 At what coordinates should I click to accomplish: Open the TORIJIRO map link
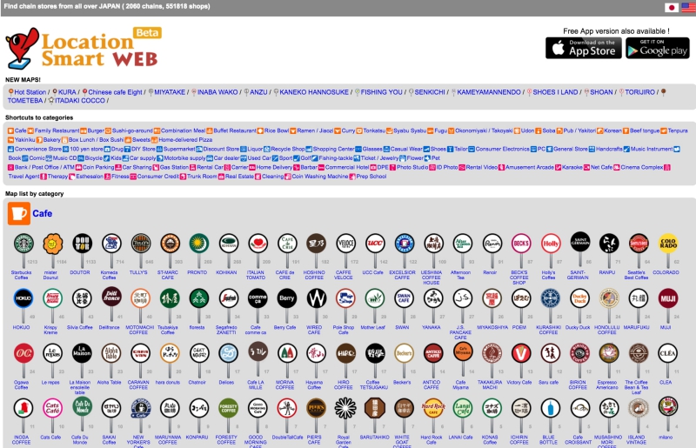point(639,92)
